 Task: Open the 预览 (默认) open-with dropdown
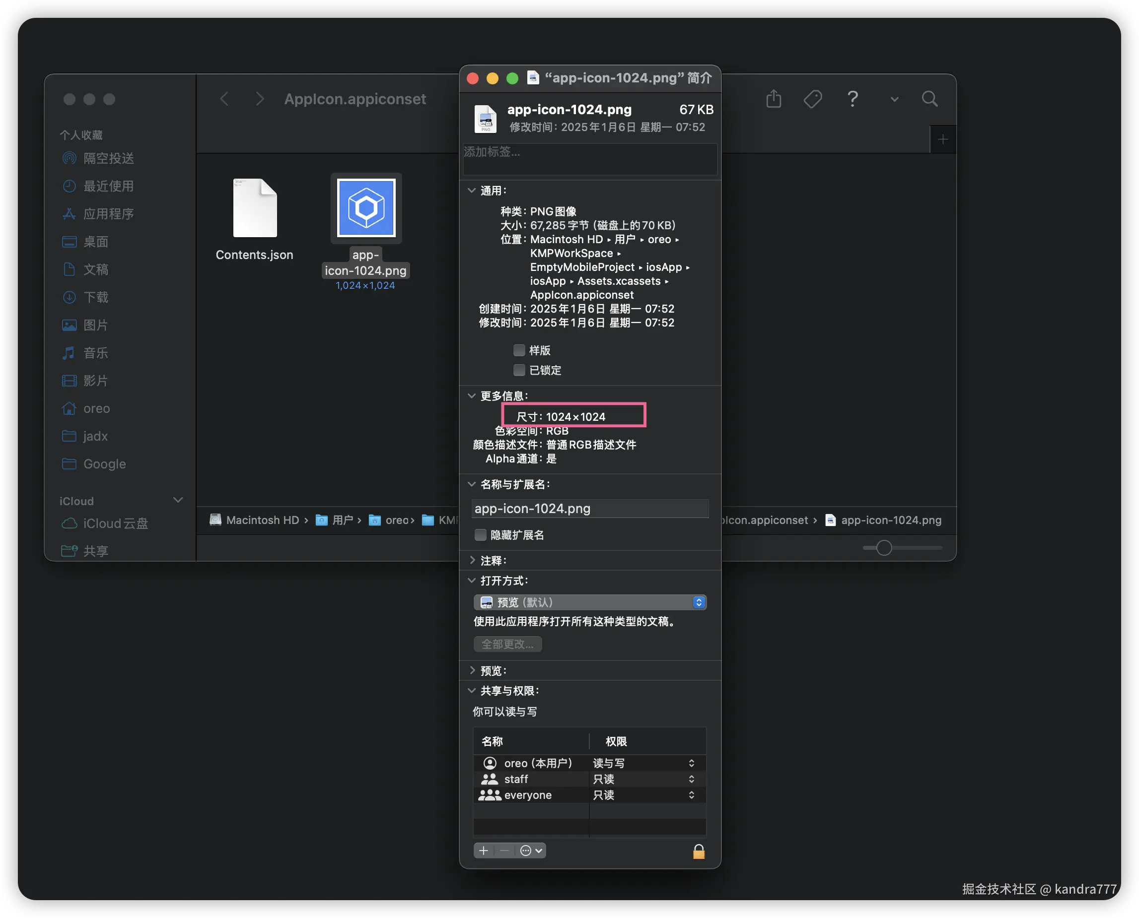590,602
